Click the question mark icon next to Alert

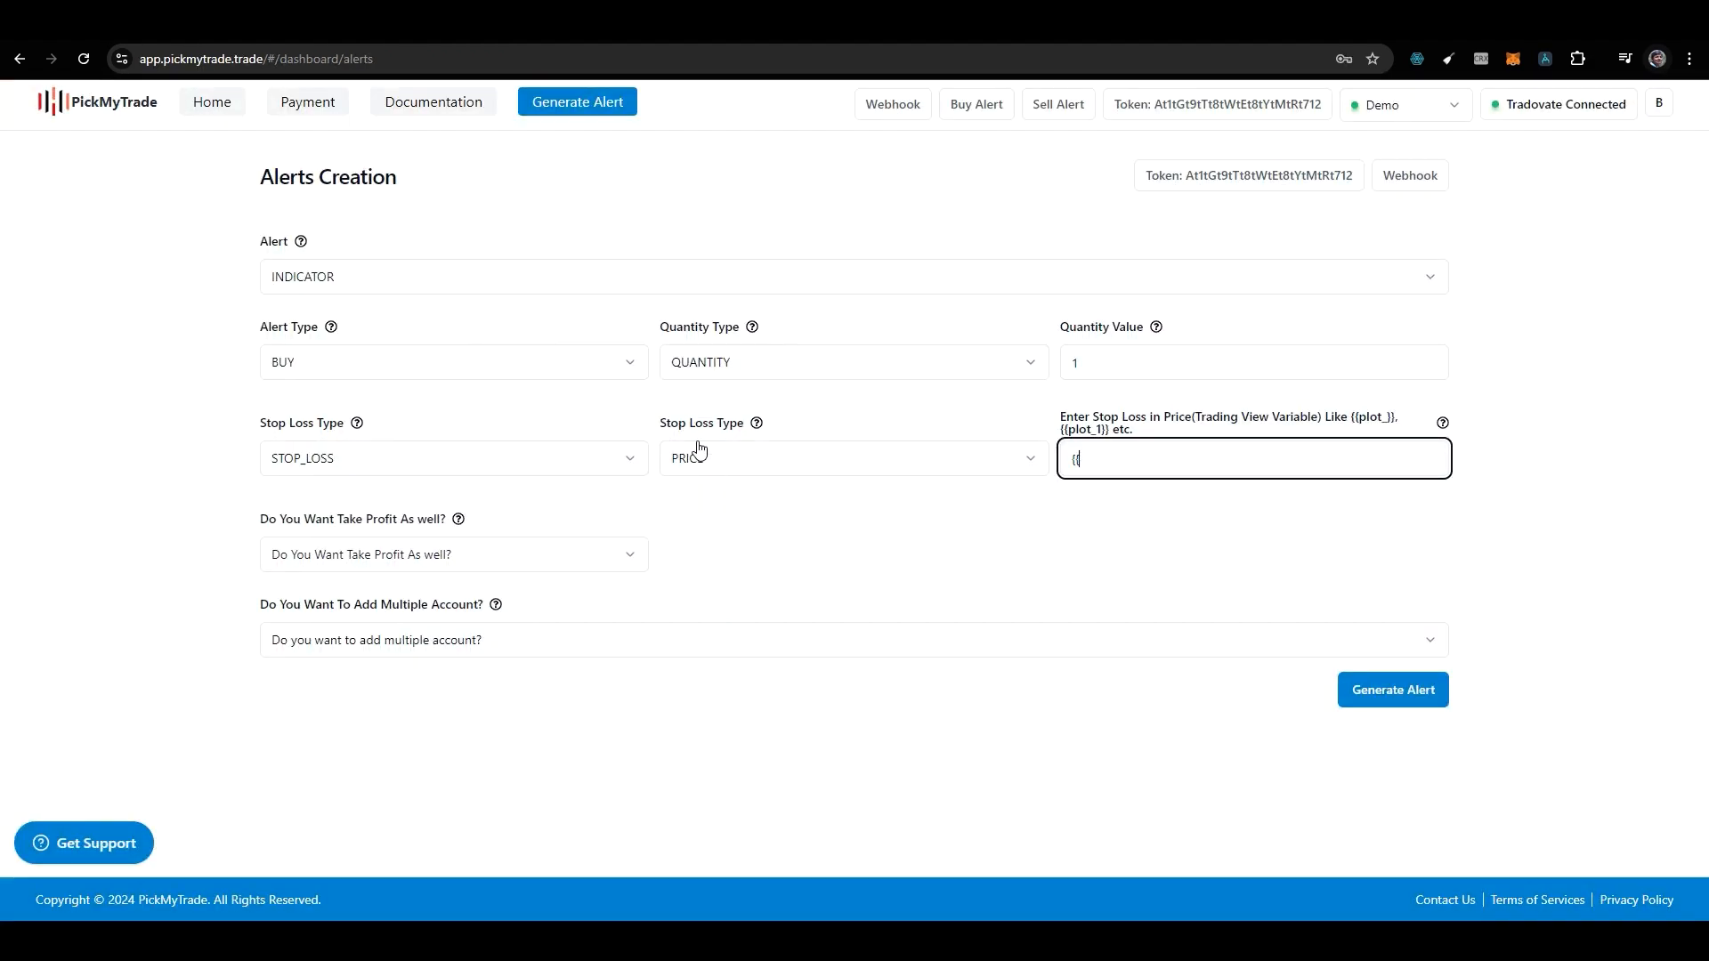click(x=301, y=240)
